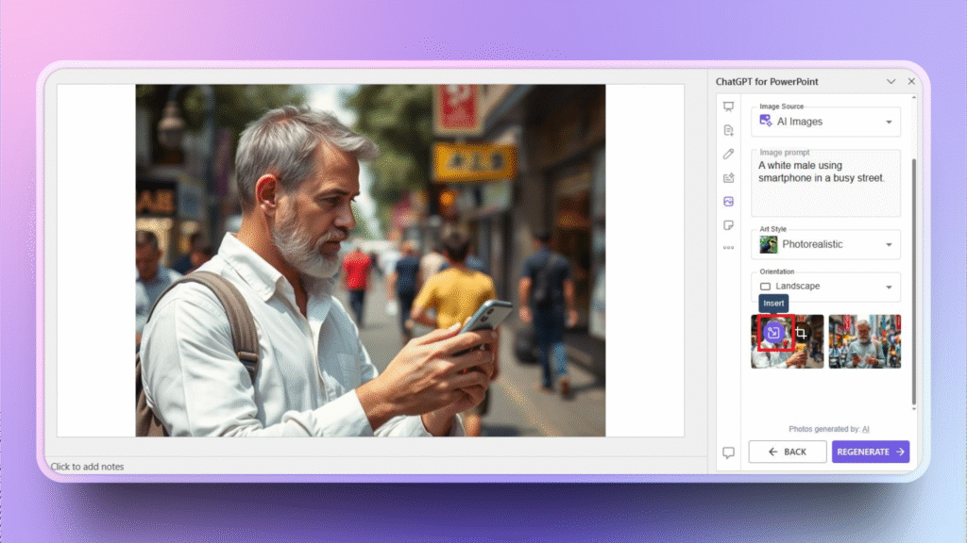Select the pencil edit icon in sidebar
967x543 pixels.
(x=728, y=154)
